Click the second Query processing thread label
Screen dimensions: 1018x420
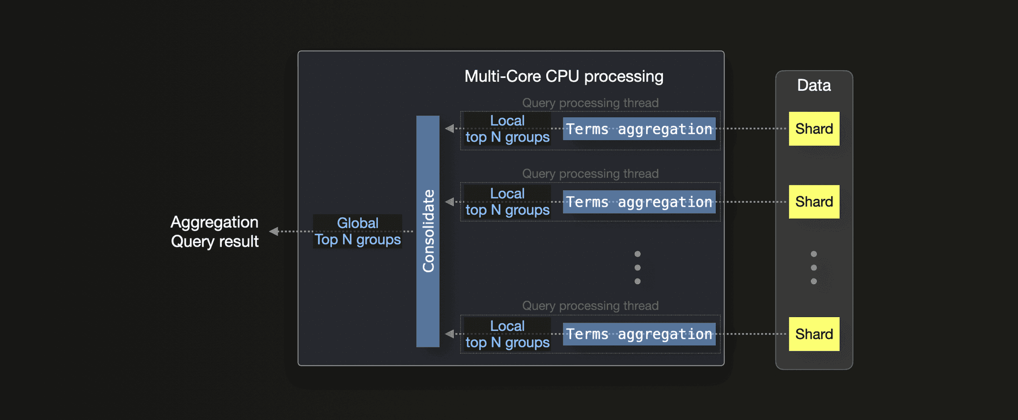[x=590, y=173]
